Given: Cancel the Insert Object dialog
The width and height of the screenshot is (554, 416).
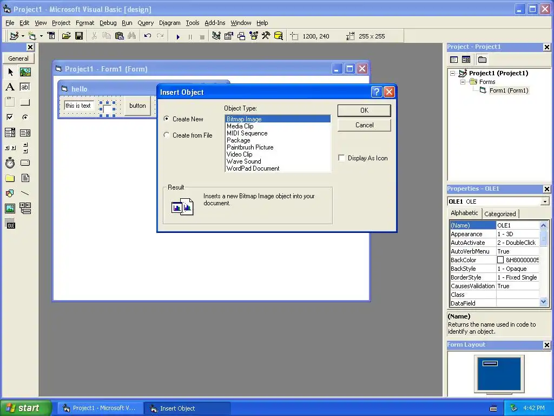Looking at the screenshot, I should pyautogui.click(x=364, y=125).
